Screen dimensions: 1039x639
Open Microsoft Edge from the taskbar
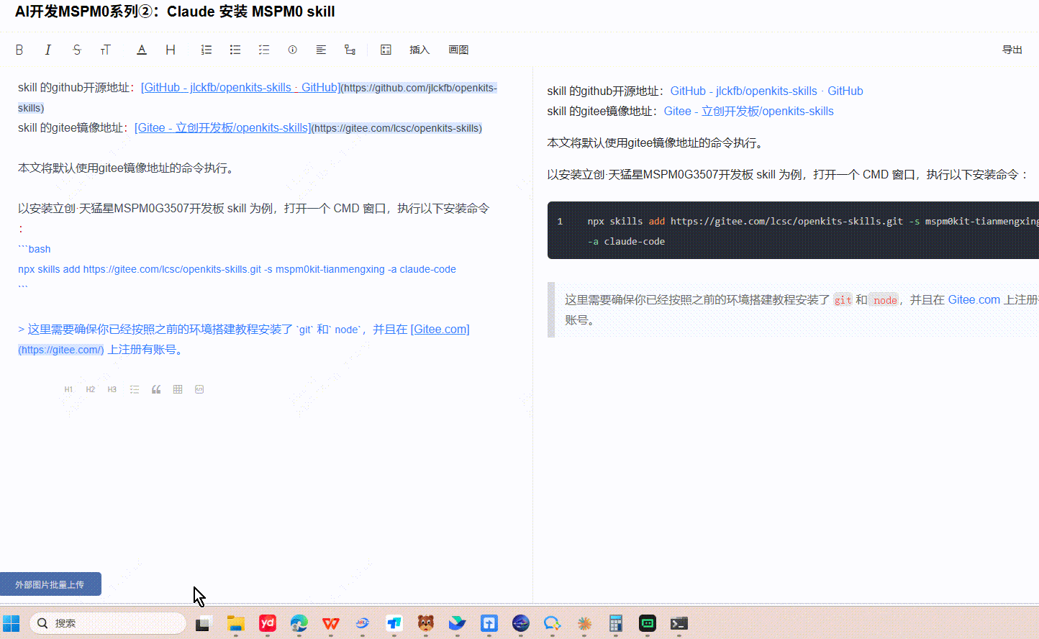299,623
